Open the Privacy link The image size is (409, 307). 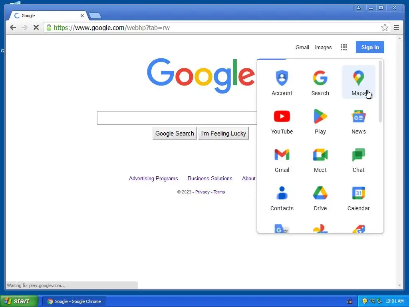pos(203,192)
